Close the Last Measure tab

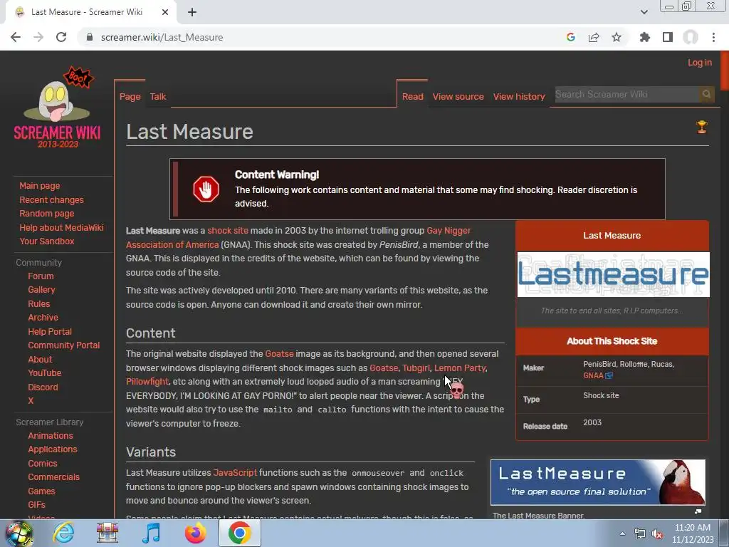coord(165,12)
